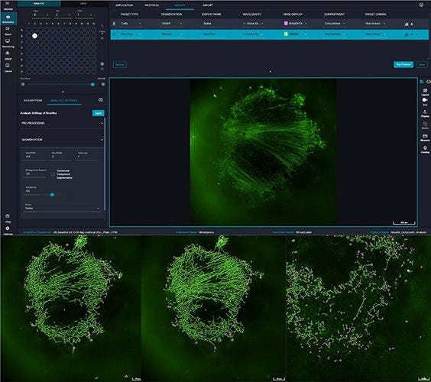
Task: Open Mask dropdown in Segmentation settings
Action: click(x=62, y=208)
